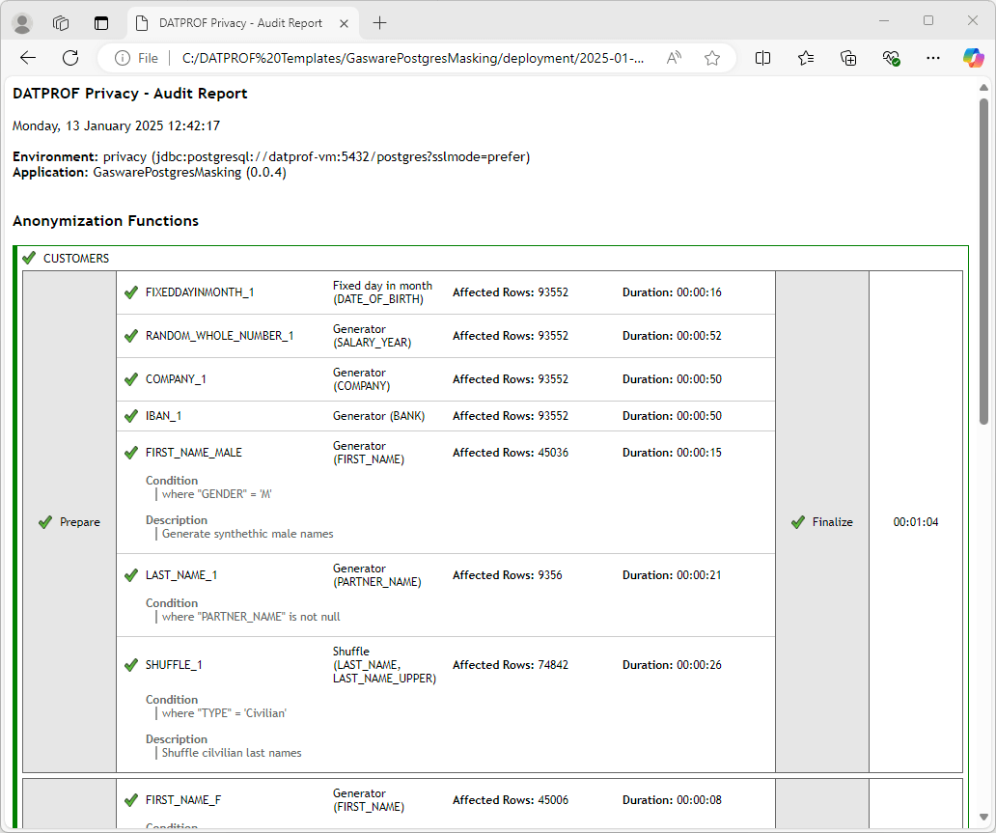Image resolution: width=996 pixels, height=833 pixels.
Task: Open the Settings and more ellipsis menu
Action: tap(932, 58)
